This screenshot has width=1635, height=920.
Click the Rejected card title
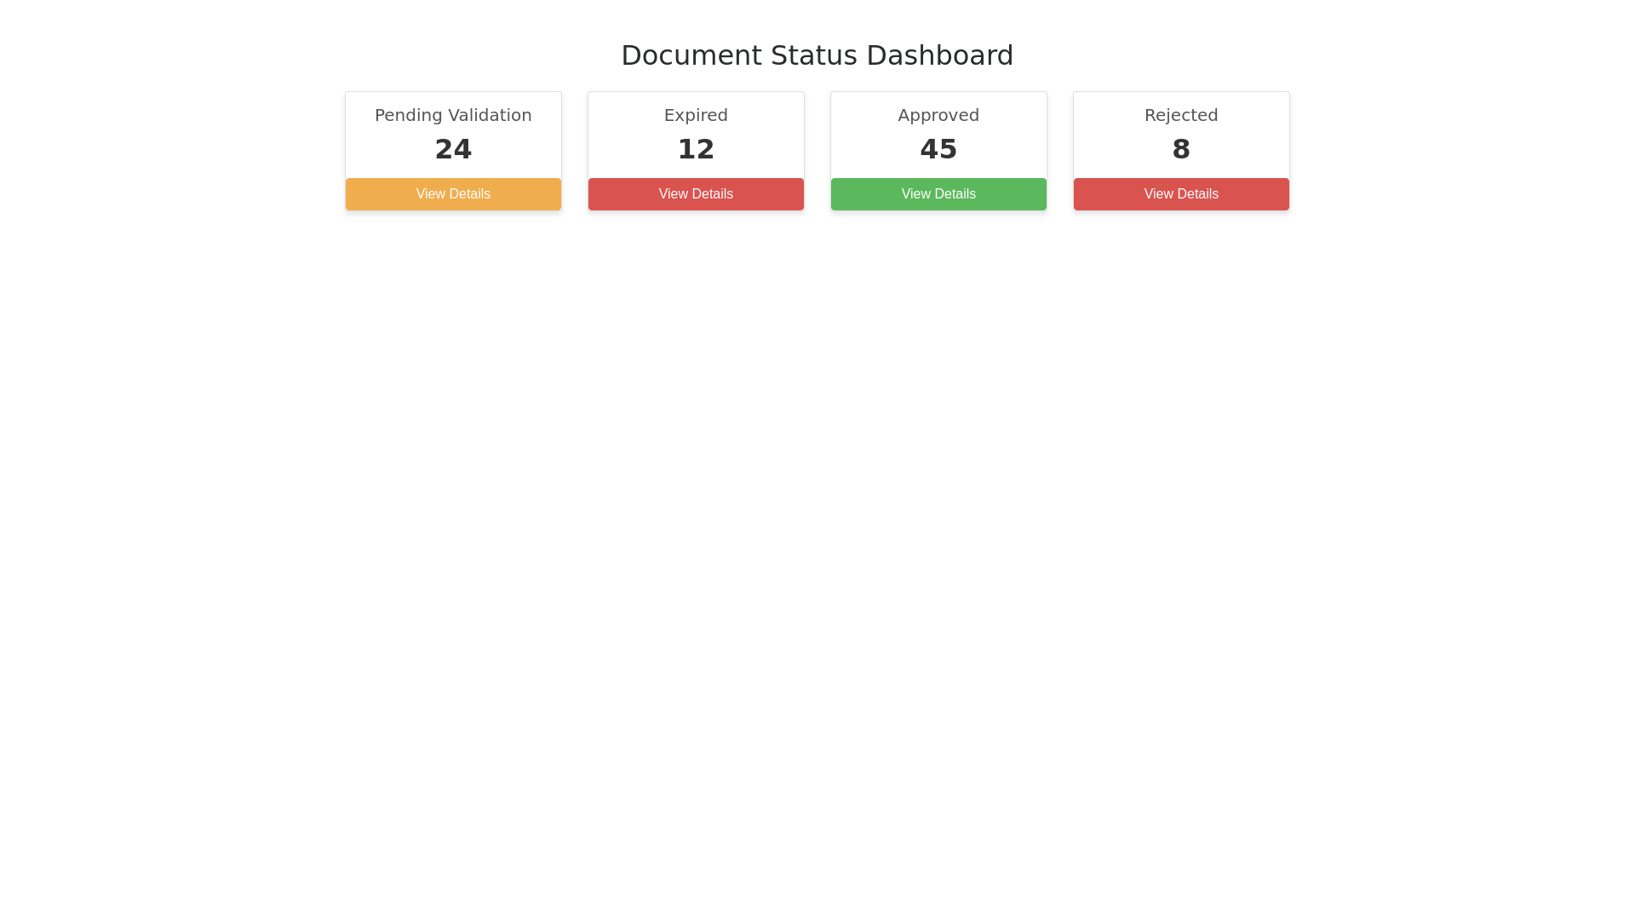click(1181, 115)
